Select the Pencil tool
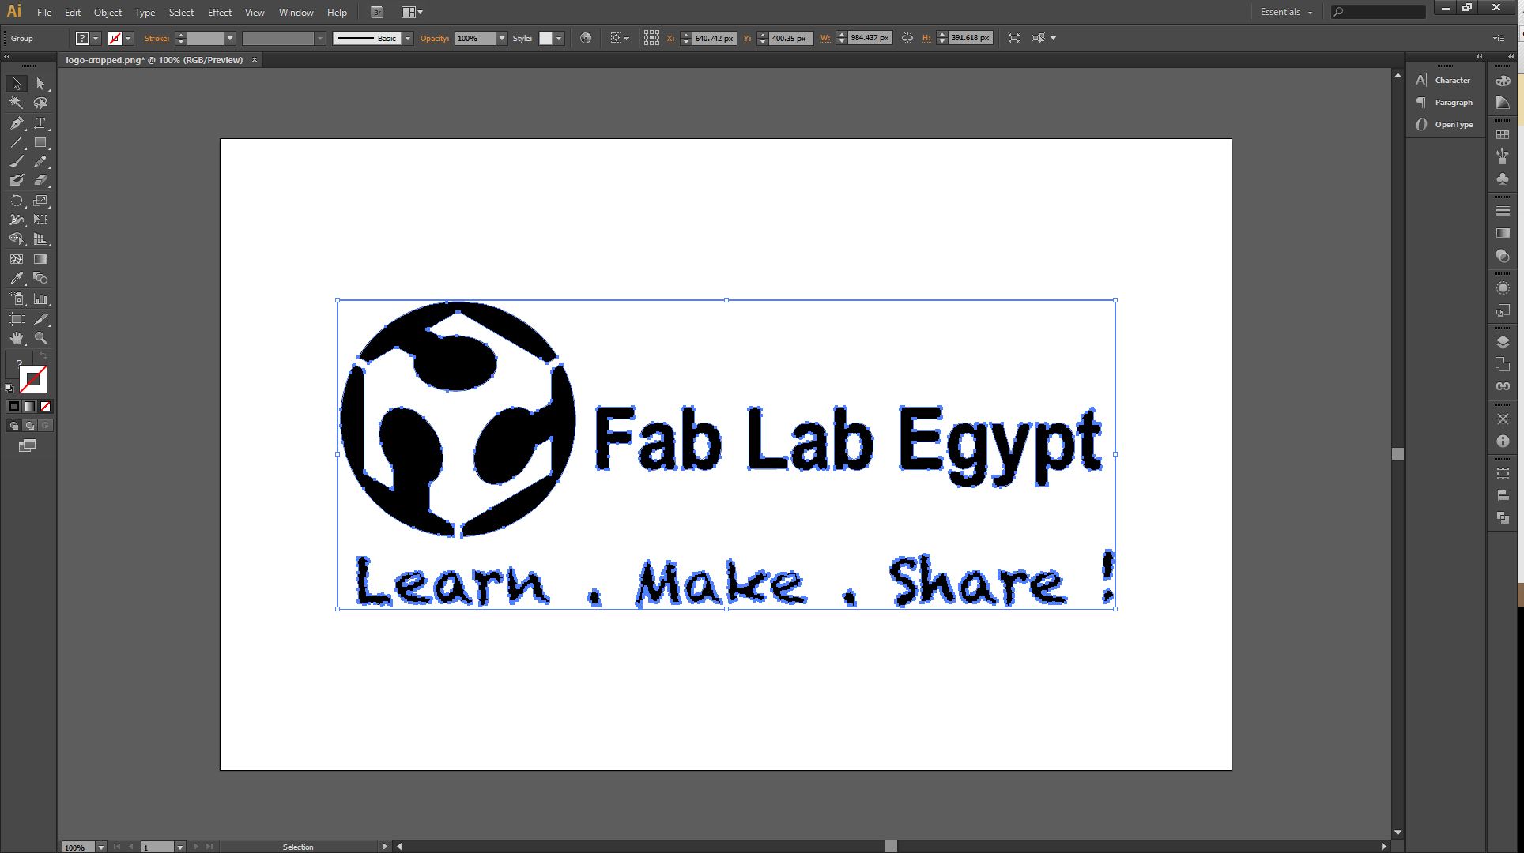 click(x=40, y=161)
